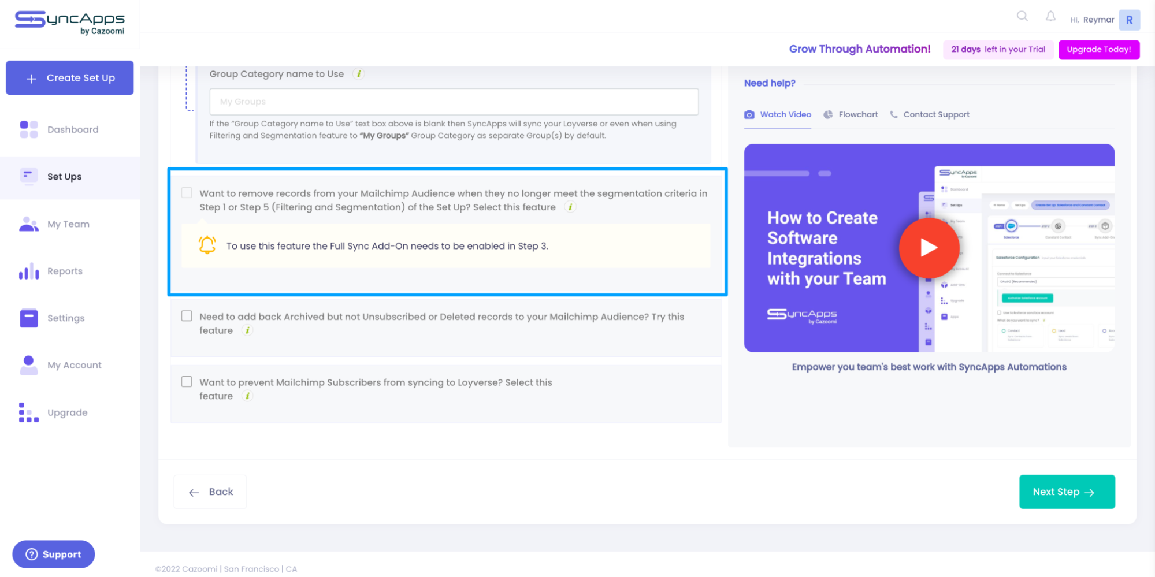This screenshot has height=577, width=1155.
Task: Click 21 days left in your Trial badge
Action: tap(998, 50)
